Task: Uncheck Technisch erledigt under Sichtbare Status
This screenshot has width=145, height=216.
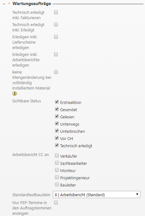Action: click(x=57, y=145)
